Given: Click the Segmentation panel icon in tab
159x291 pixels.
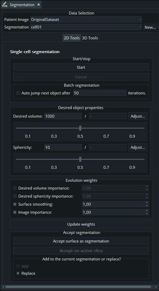Looking at the screenshot, I should pos(4,4).
